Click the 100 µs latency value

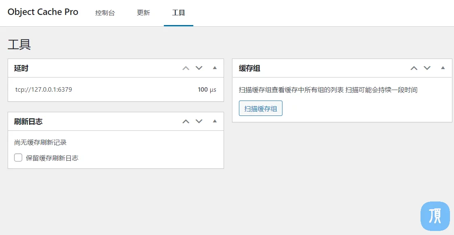tap(207, 90)
